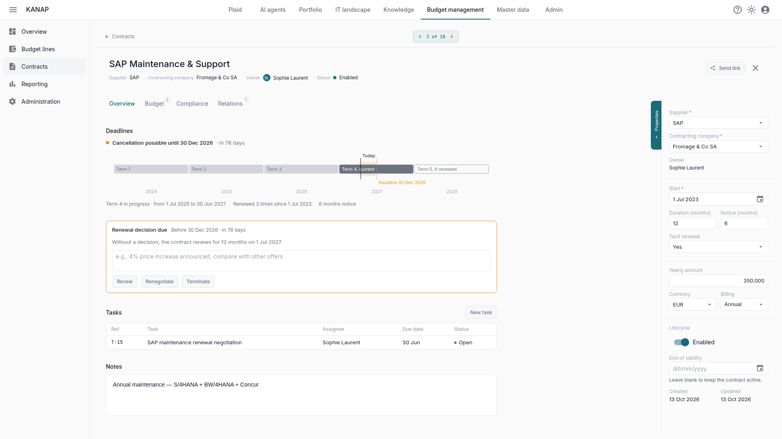Click the Terminate button
Viewport: 782px width, 439px height.
coord(198,281)
